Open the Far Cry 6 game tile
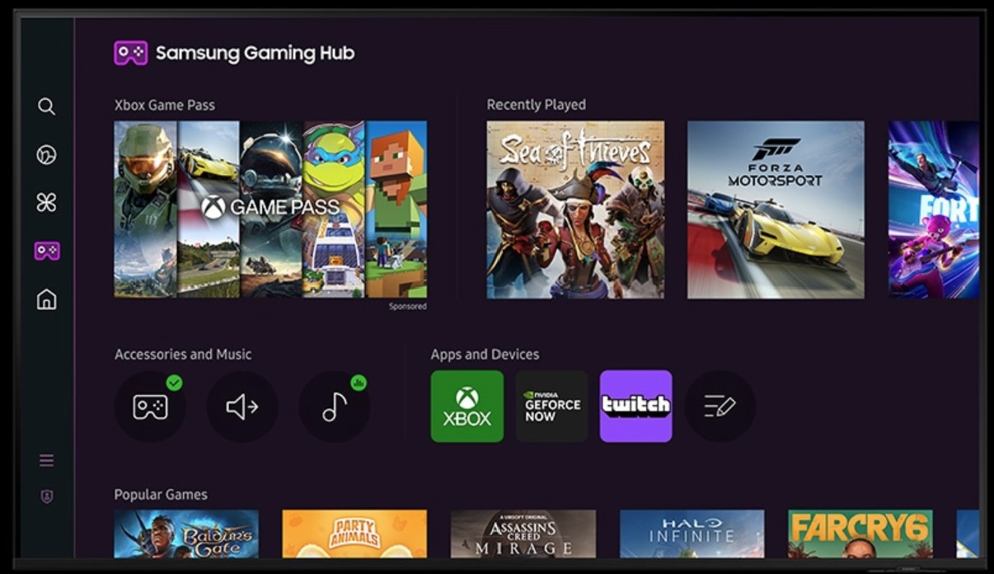994x574 pixels. [x=860, y=534]
